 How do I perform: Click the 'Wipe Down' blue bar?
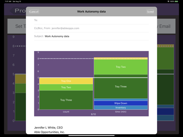pos(121,103)
